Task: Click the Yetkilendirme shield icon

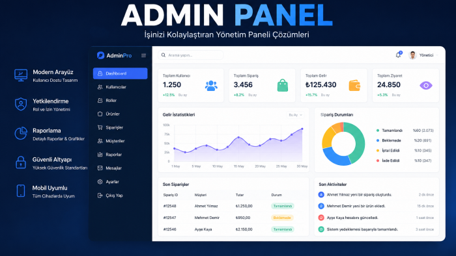Action: [21, 105]
